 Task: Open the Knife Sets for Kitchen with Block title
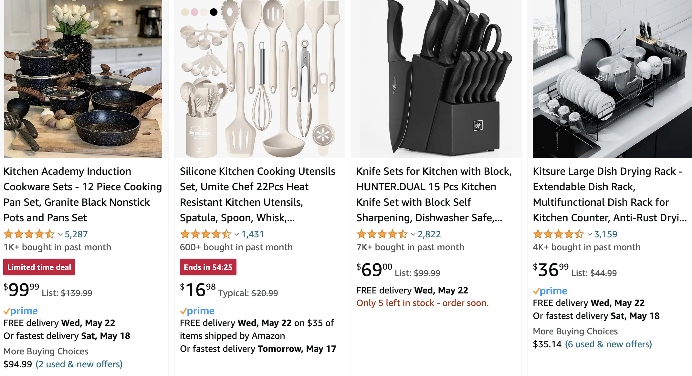point(434,194)
